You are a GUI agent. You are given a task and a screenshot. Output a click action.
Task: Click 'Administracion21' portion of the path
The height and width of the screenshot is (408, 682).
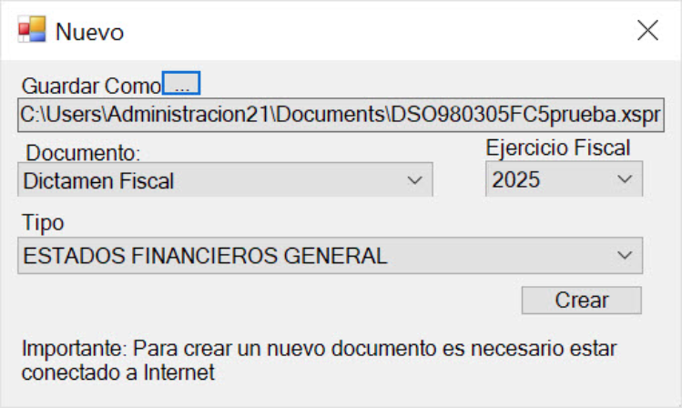[x=188, y=115]
